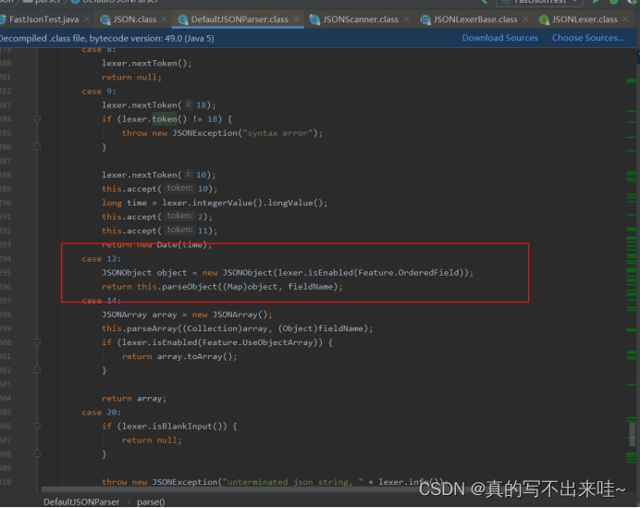The image size is (640, 508).
Task: Click on Feature.UseObjectArray in the code
Action: pyautogui.click(x=257, y=342)
